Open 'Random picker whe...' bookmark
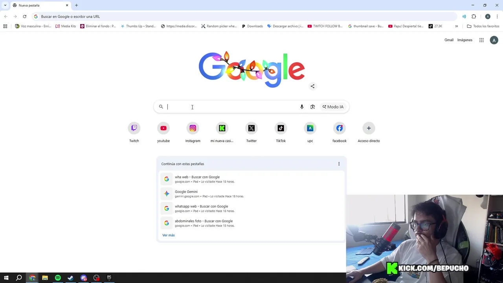 coord(219,26)
